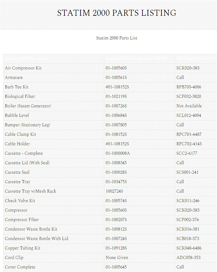
Task: Select the Air Compressor Kit part name
Action: tap(23, 68)
